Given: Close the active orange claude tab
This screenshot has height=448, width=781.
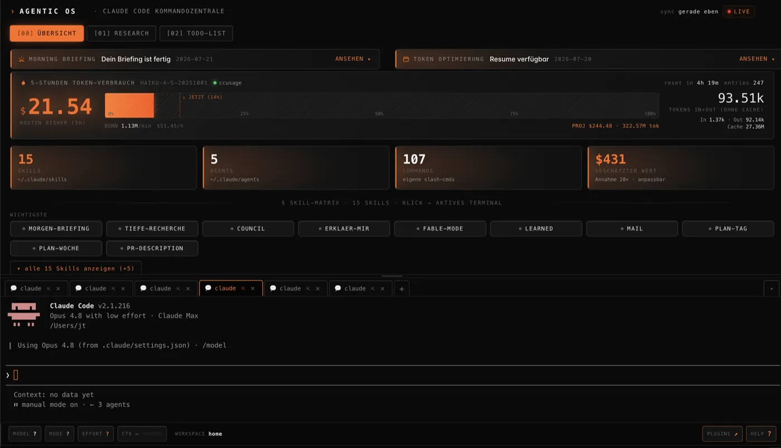Looking at the screenshot, I should click(x=253, y=288).
